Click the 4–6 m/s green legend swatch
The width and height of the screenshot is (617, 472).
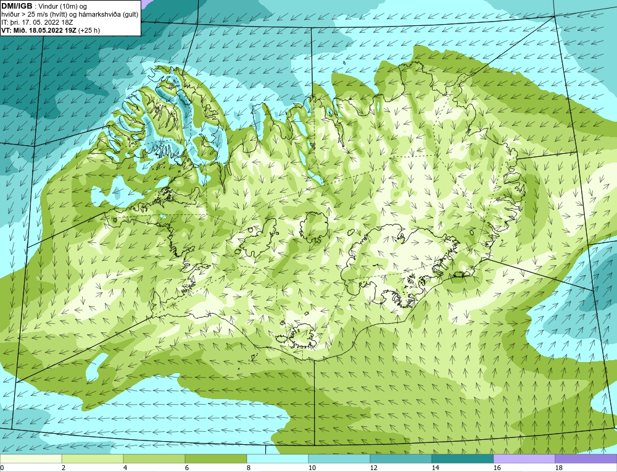pyautogui.click(x=154, y=459)
